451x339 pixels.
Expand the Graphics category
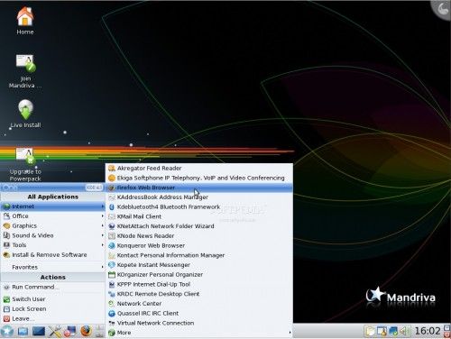coord(53,225)
